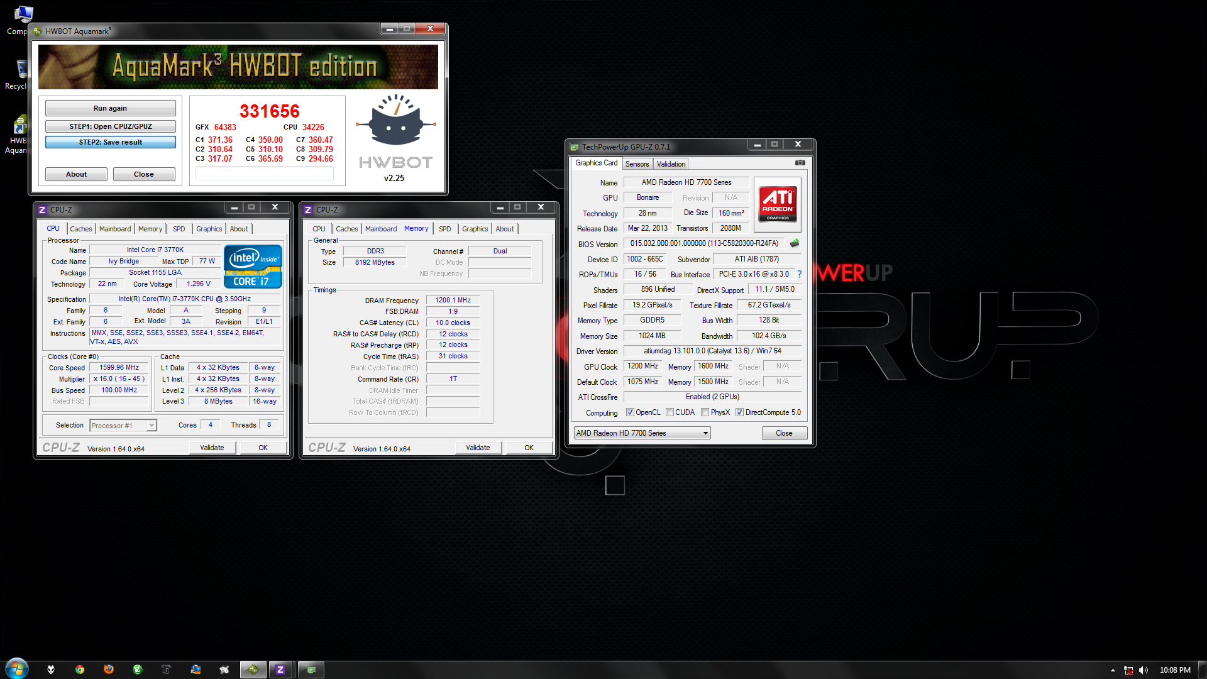This screenshot has height=679, width=1207.
Task: Open Graphics tab in left CPU-Z window
Action: point(209,229)
